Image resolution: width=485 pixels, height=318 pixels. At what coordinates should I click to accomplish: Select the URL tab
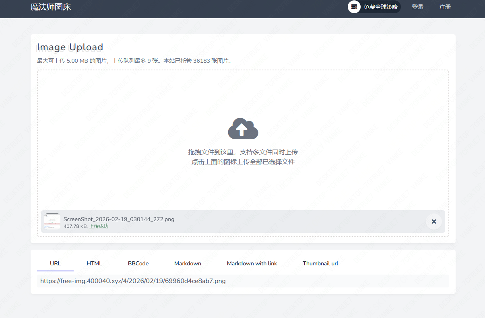click(x=55, y=263)
